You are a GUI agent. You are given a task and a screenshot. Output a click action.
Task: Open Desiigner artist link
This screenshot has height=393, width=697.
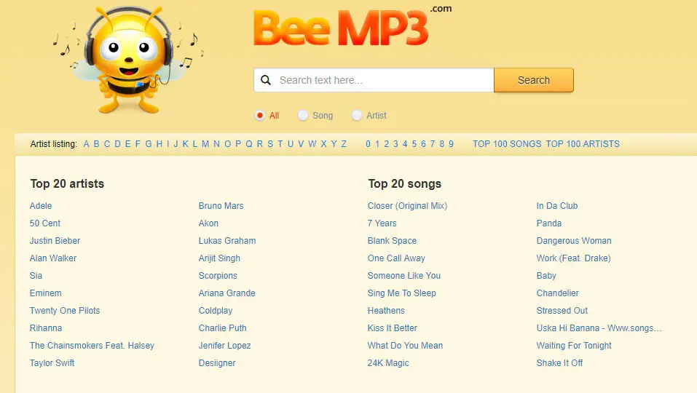(217, 363)
